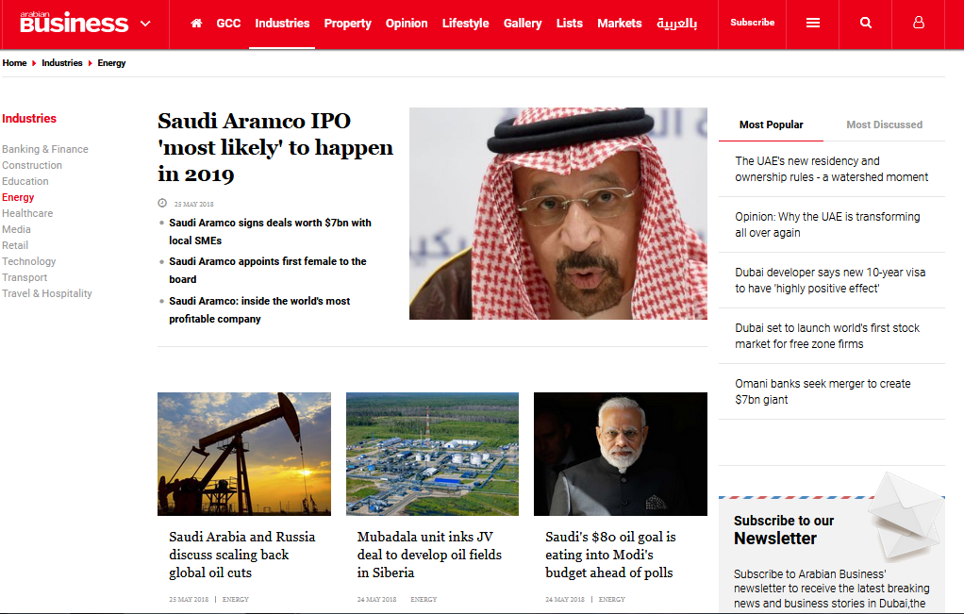
Task: Open the Saudi's $80 oil goal article
Action: click(x=610, y=555)
